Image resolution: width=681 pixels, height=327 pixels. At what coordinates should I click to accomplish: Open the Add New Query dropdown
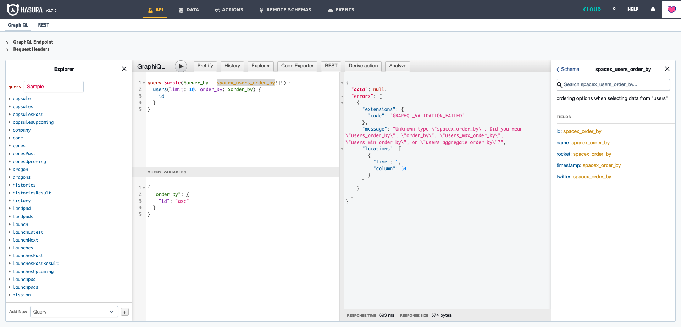[x=74, y=312]
